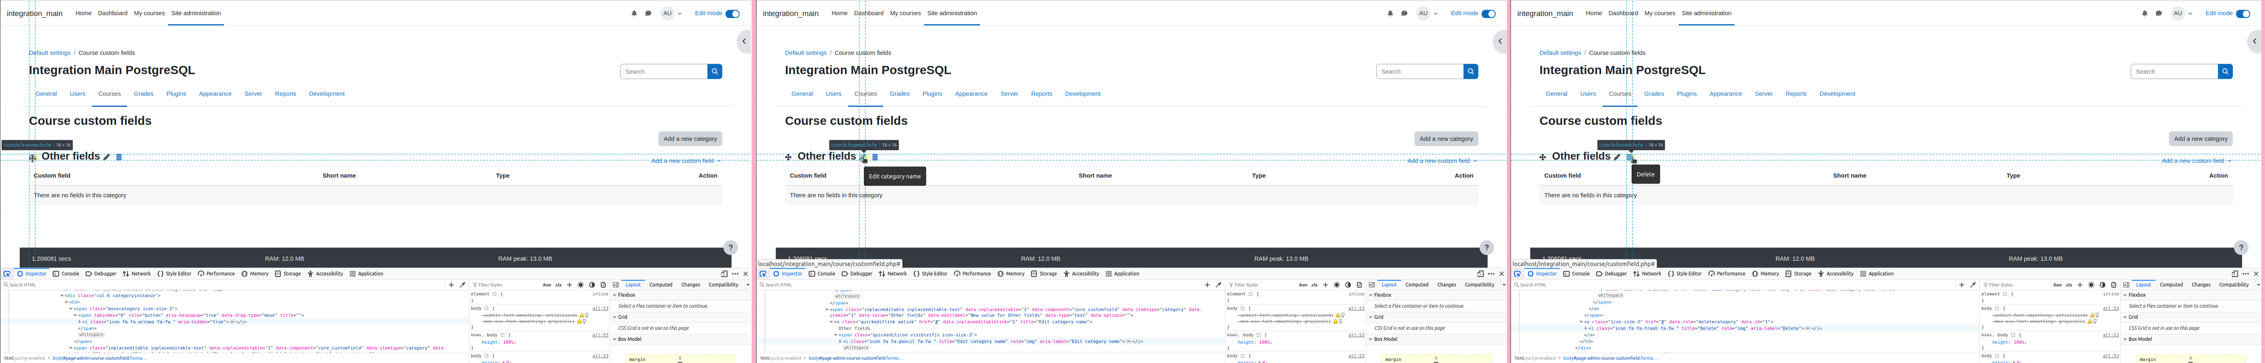Image resolution: width=2265 pixels, height=363 pixels.
Task: Pick an element with the inspector picker, left window
Action: [x=7, y=273]
